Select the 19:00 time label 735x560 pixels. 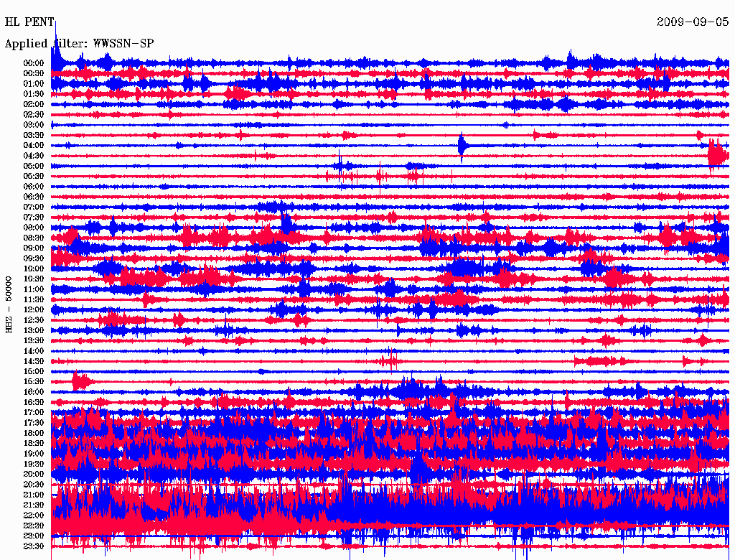[x=33, y=454]
